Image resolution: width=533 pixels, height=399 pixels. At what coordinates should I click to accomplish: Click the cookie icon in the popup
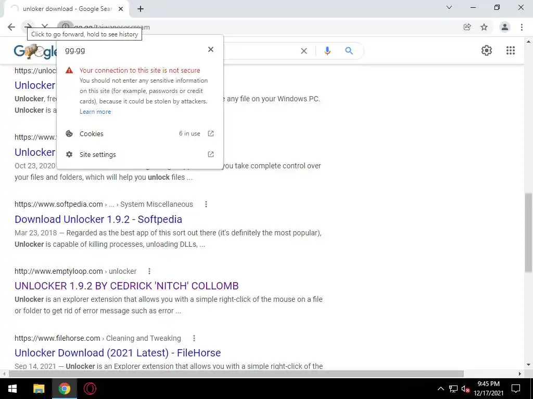point(69,134)
